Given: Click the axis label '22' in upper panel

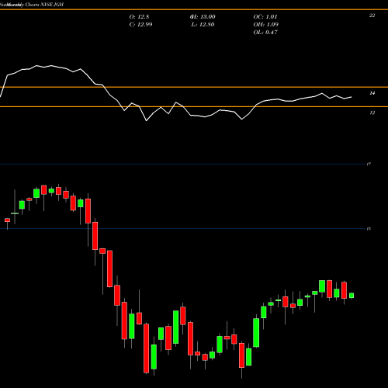Looking at the screenshot, I should (372, 16).
